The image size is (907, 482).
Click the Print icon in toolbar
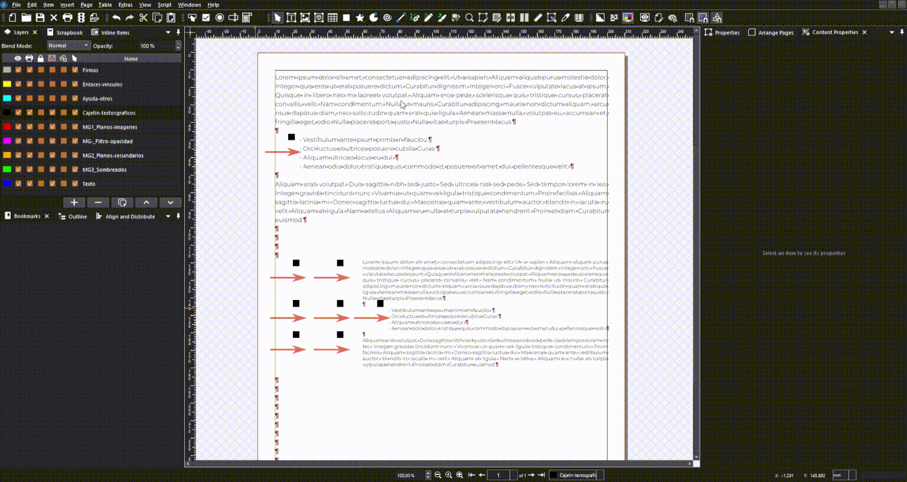pyautogui.click(x=67, y=18)
